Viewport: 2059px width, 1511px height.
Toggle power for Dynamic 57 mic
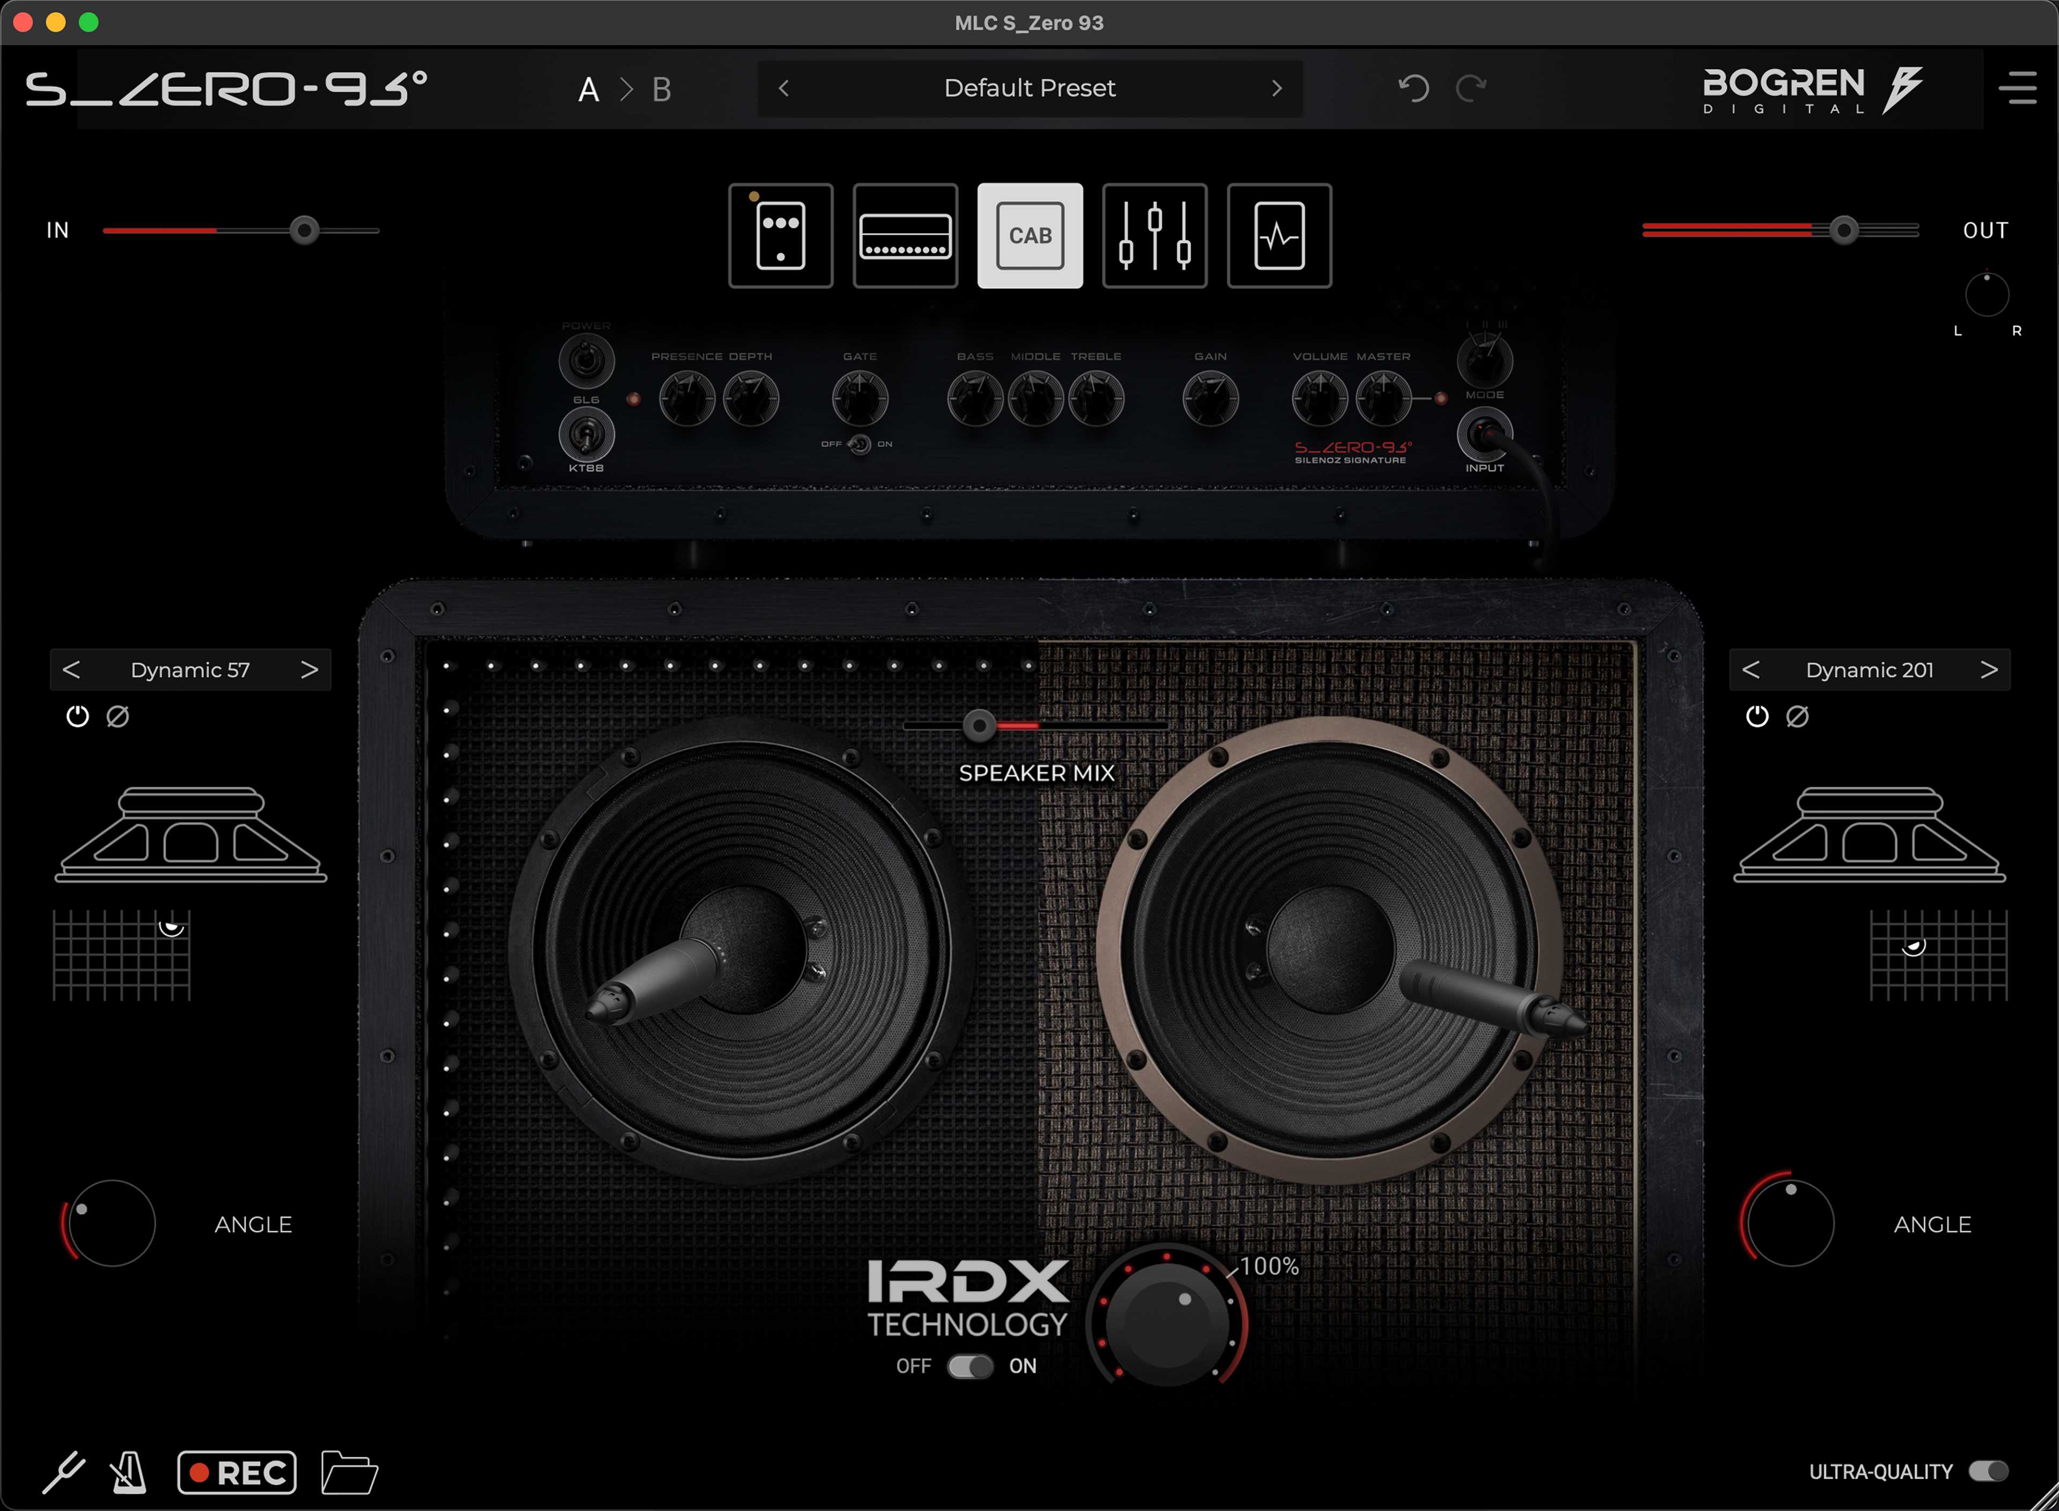78,716
